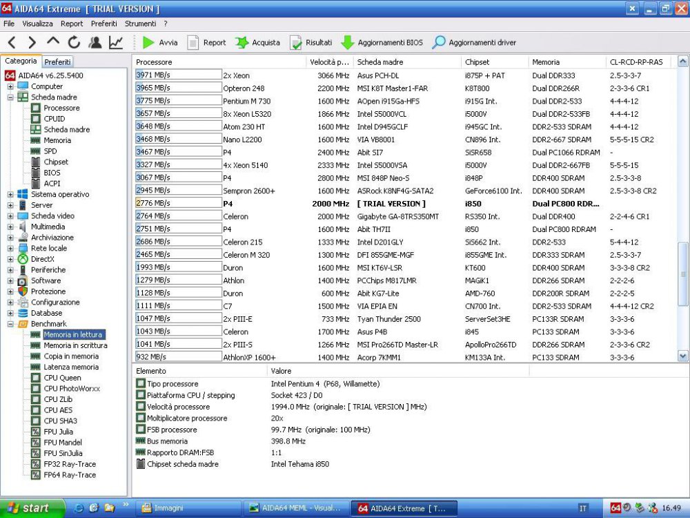
Task: Switch to the Preferiti tab
Action: point(57,61)
